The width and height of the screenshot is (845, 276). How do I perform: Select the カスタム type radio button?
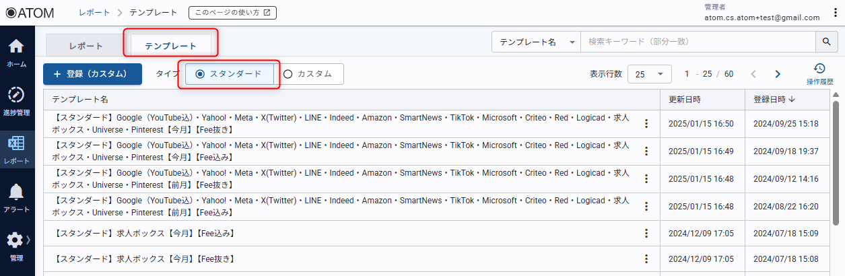(288, 74)
